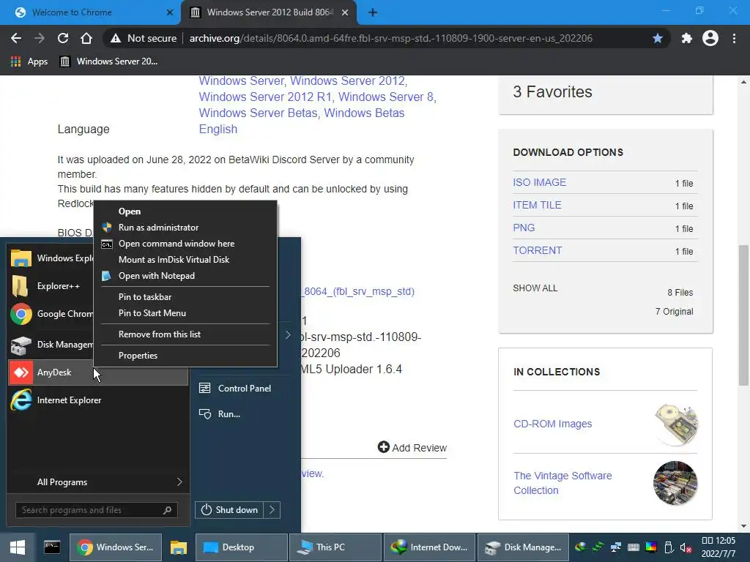Click the Shut down button

coord(229,510)
